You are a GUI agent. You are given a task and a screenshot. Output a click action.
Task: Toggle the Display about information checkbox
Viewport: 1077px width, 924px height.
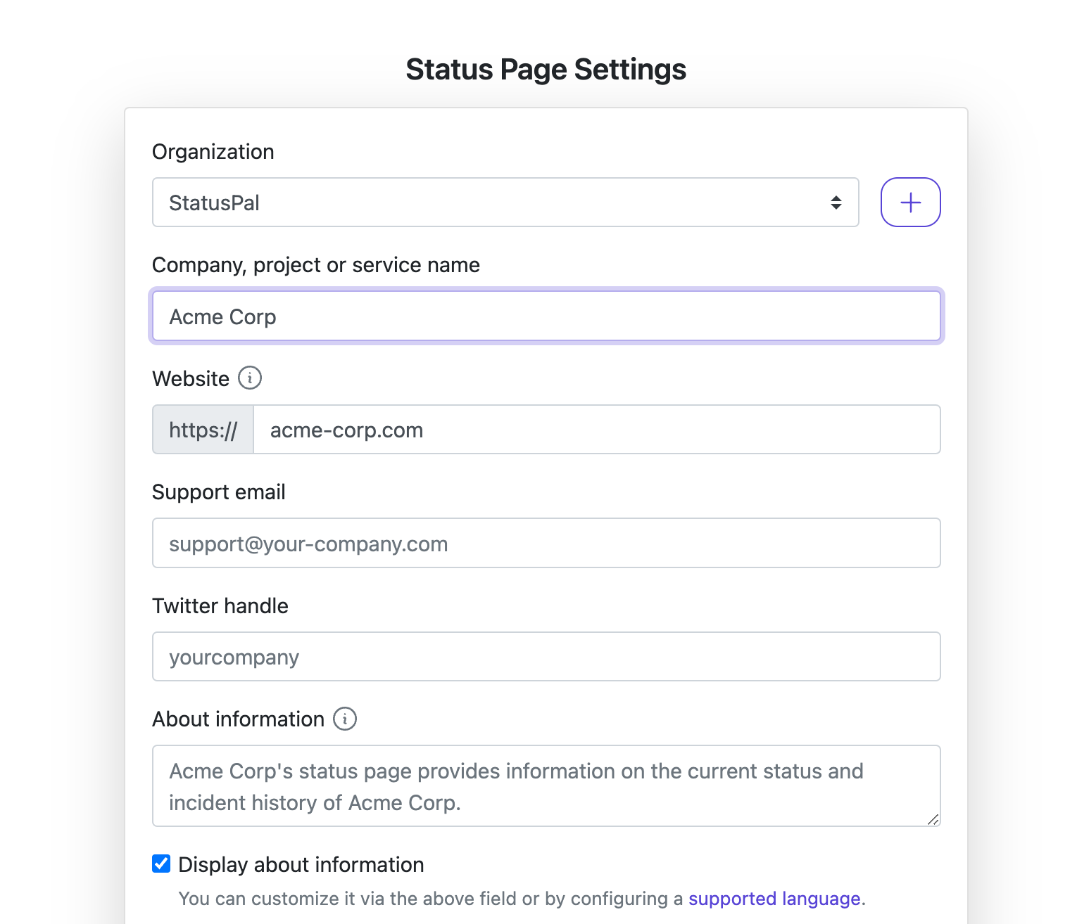(162, 864)
